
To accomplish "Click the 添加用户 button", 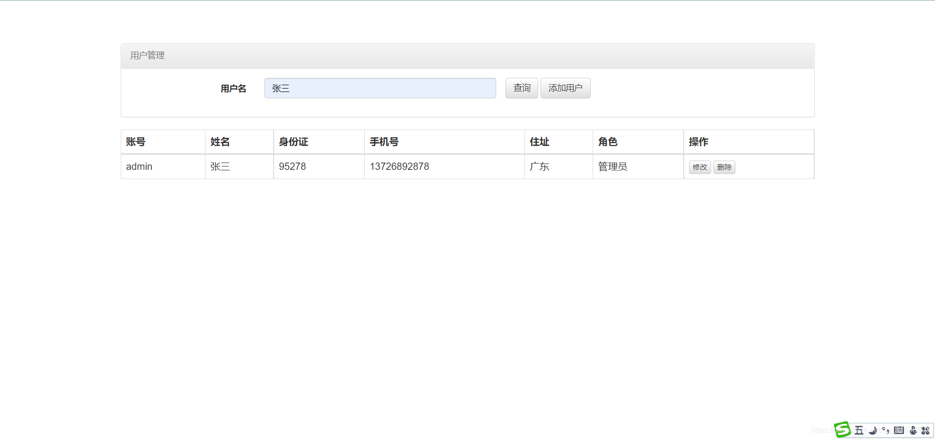I will 565,88.
